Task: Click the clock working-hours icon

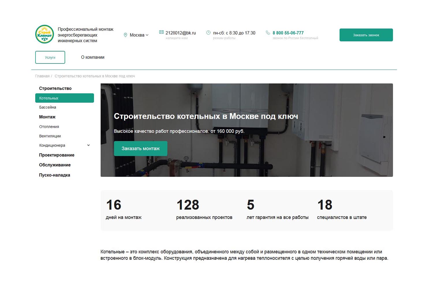Action: point(208,33)
